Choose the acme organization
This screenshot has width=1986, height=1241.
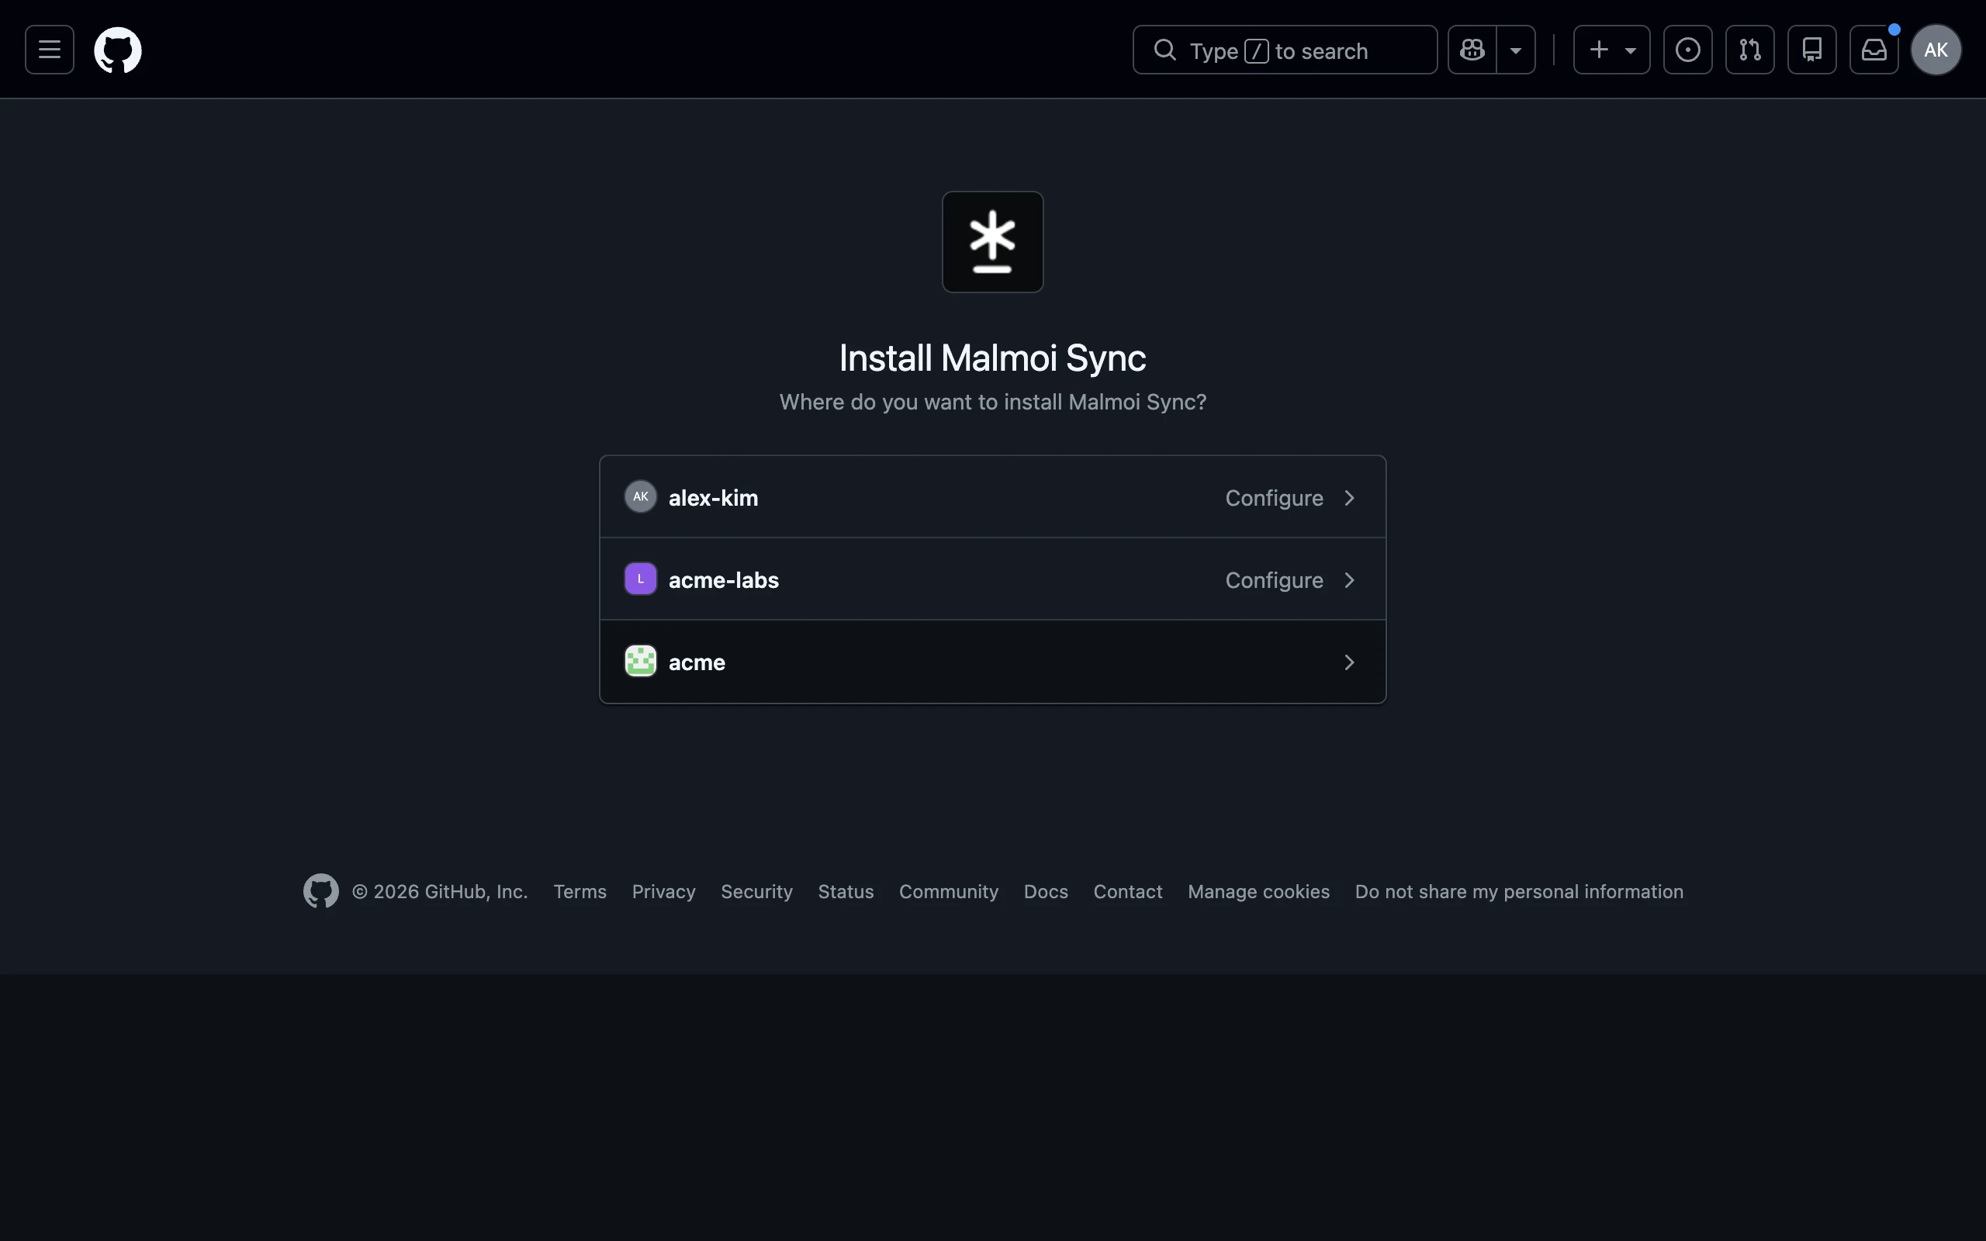pyautogui.click(x=993, y=662)
